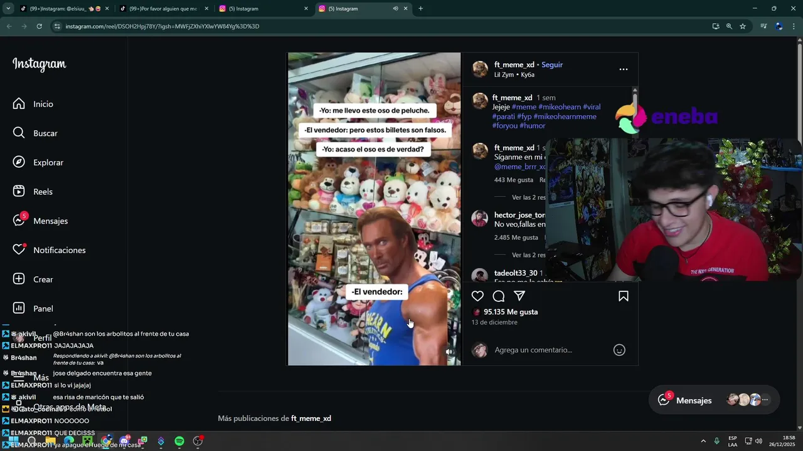This screenshot has height=451, width=803.
Task: Open the @meme_brrr_xd mention
Action: tap(520, 167)
